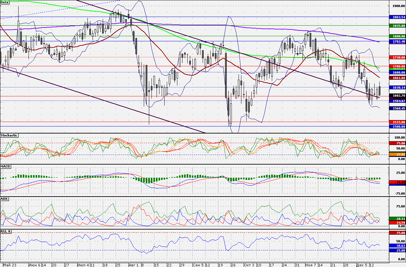
Task: Click the green 1835.00 price level tag
Action: click(397, 25)
